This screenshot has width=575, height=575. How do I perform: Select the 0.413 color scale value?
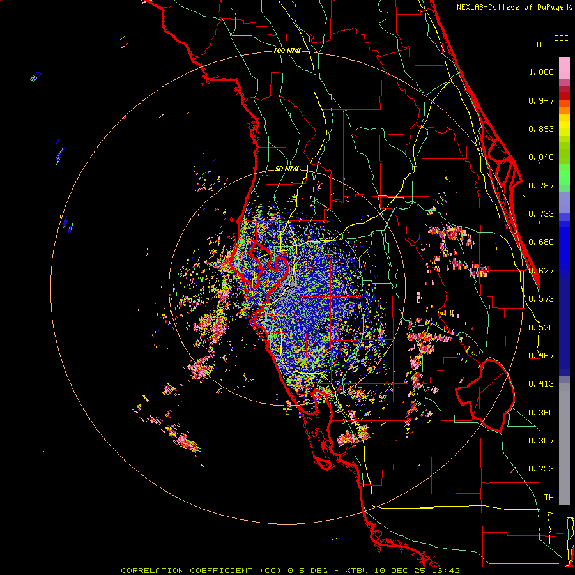[541, 384]
